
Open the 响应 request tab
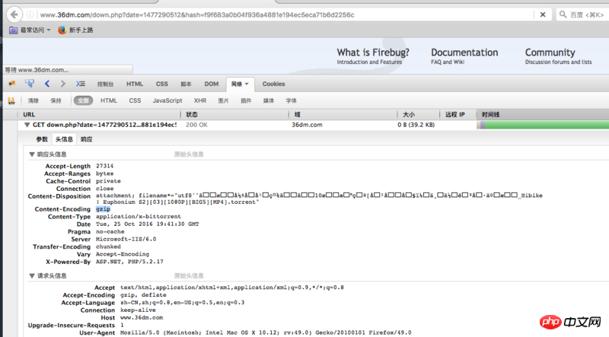(x=87, y=139)
